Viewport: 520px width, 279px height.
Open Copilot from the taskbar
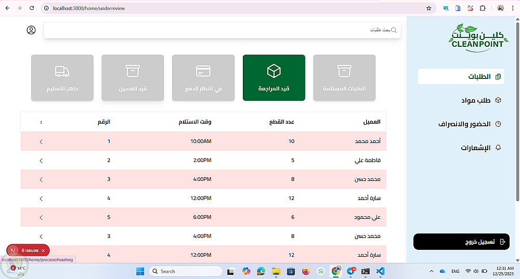[246, 271]
